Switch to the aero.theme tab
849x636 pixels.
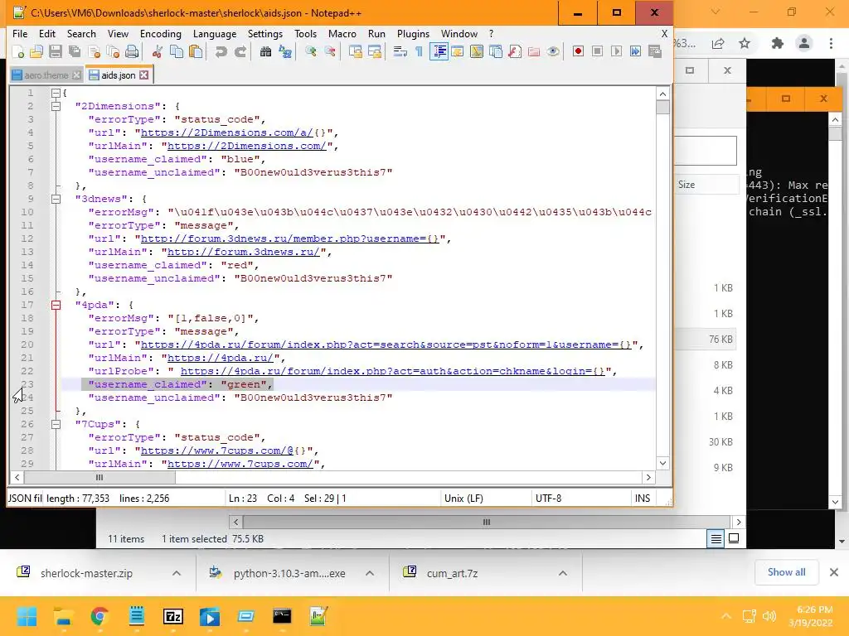coord(46,75)
